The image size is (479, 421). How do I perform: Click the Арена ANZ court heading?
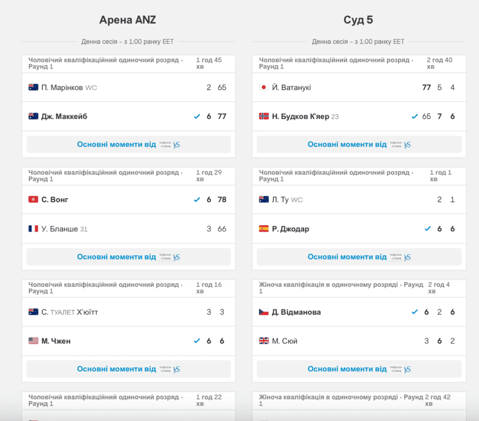pos(128,20)
